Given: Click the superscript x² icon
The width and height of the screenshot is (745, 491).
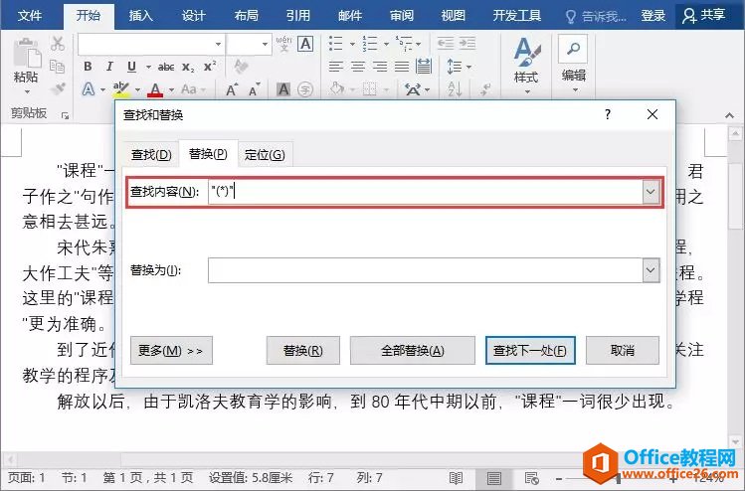Looking at the screenshot, I should pyautogui.click(x=210, y=67).
